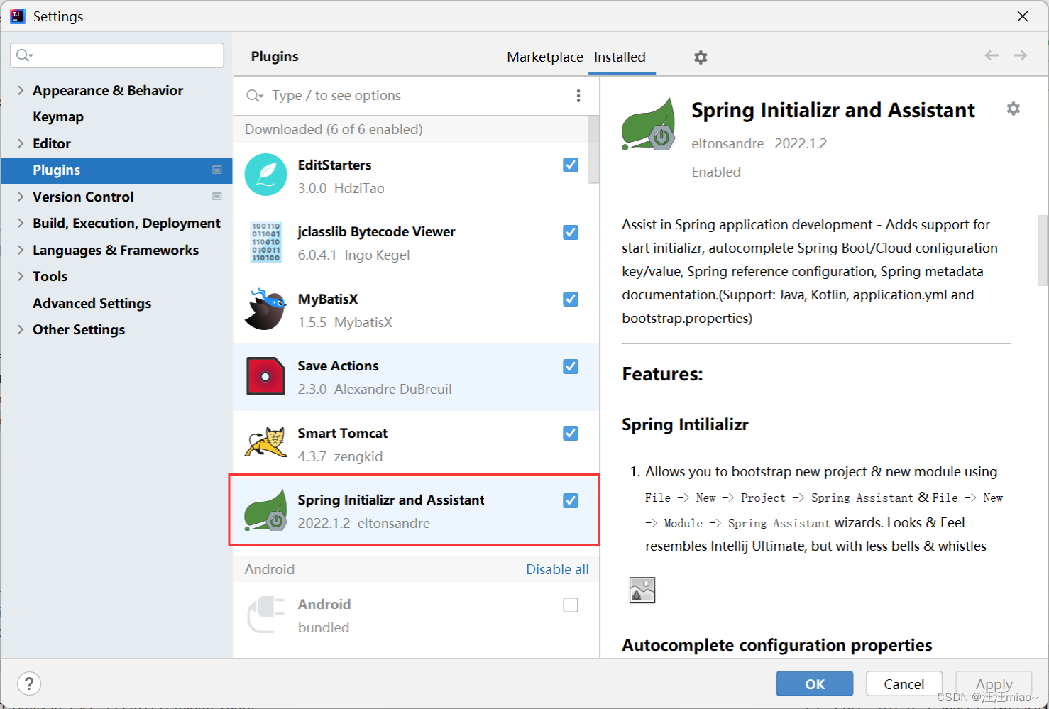Viewport: 1049px width, 709px height.
Task: Click the MyBatisX bird icon
Action: tap(265, 309)
